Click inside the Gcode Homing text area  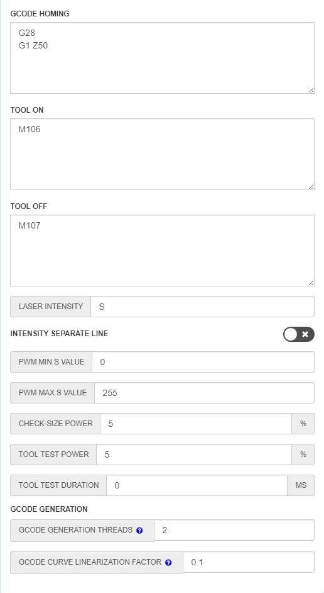162,58
